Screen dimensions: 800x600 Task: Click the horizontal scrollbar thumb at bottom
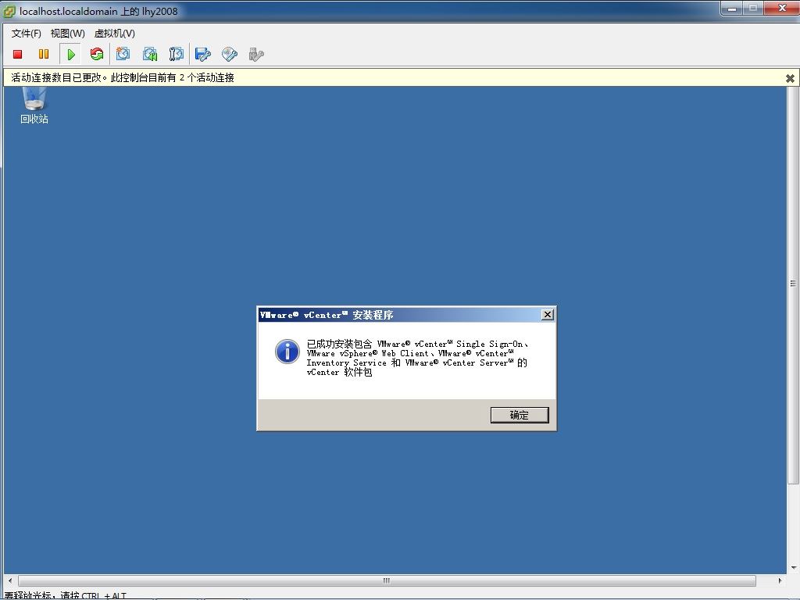387,580
